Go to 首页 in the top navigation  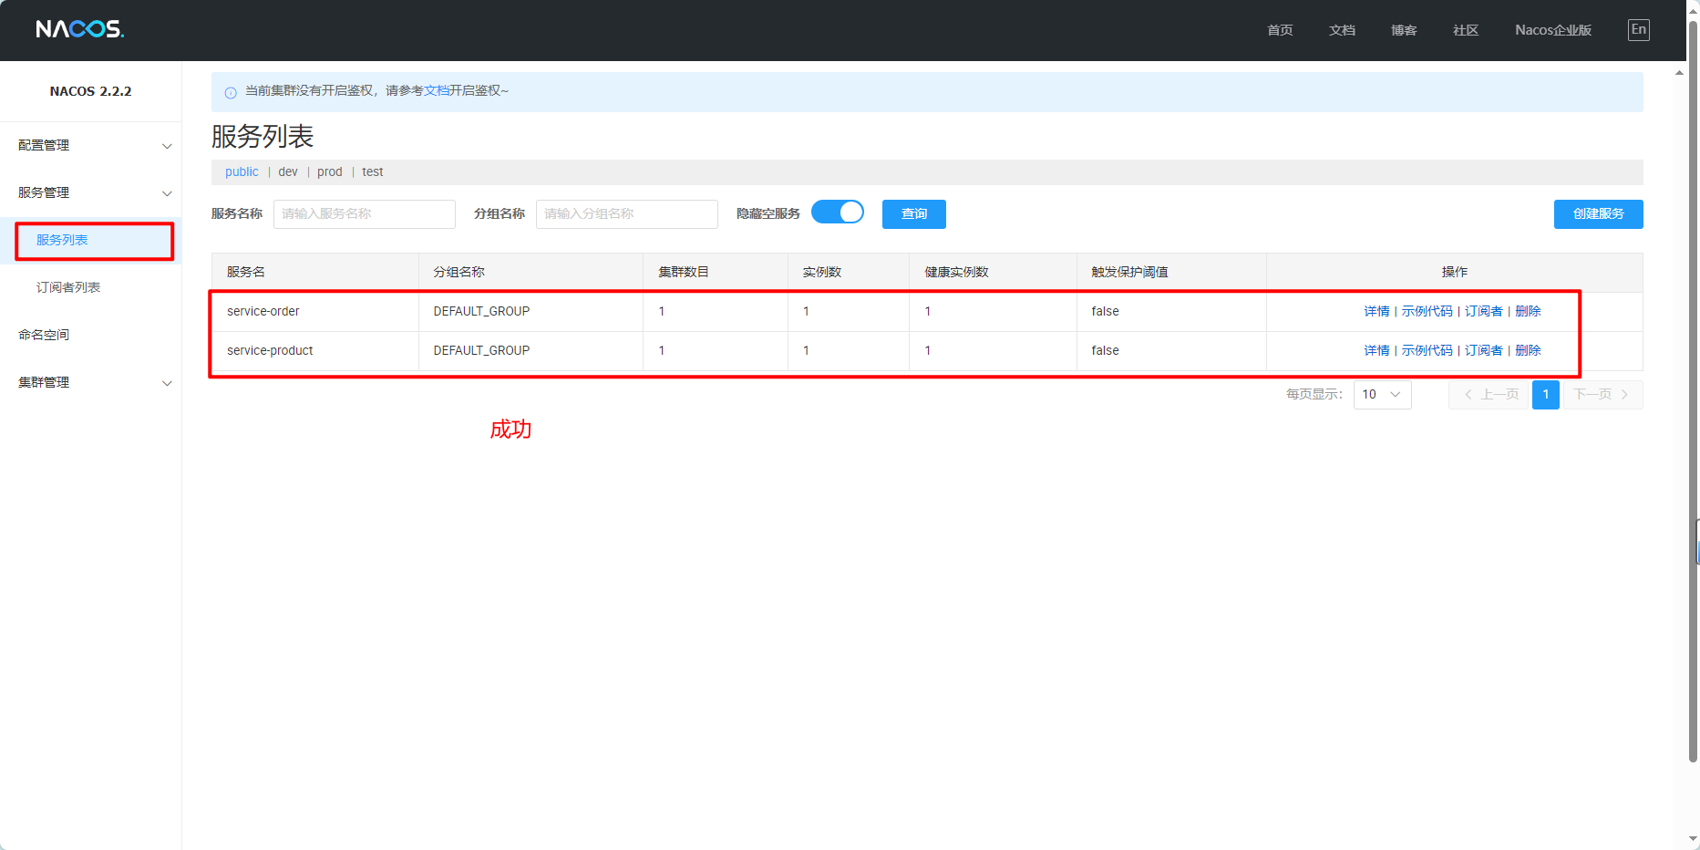tap(1280, 30)
